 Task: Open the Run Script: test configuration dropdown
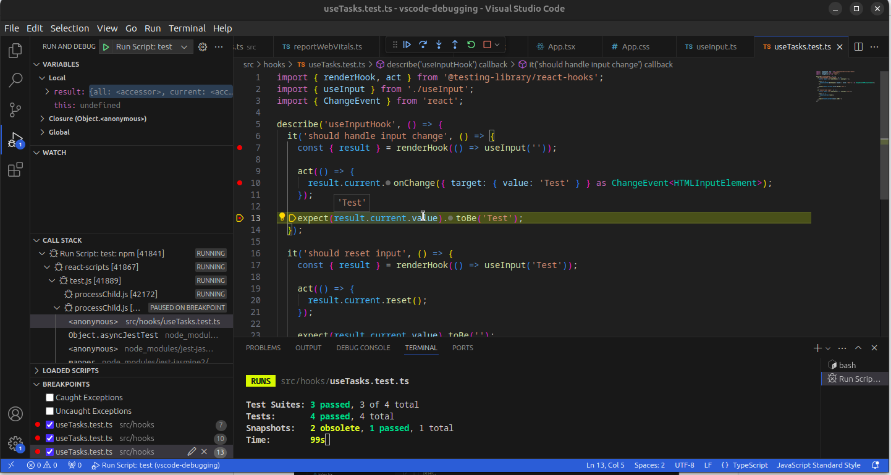pos(184,47)
